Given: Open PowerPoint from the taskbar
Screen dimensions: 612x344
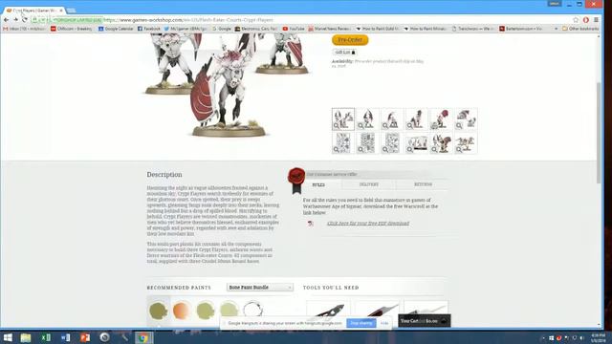Looking at the screenshot, I should (85, 337).
